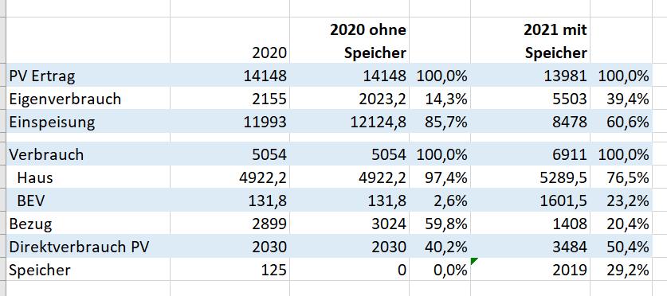
Task: Click the 2020 column header cell
Action: tap(230, 41)
